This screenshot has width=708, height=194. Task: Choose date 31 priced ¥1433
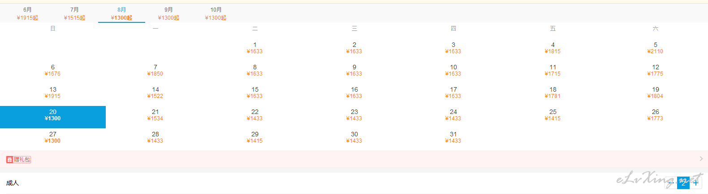[453, 137]
